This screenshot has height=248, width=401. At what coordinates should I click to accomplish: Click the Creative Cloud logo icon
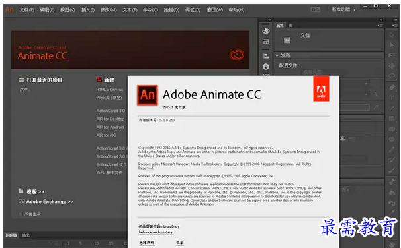[x=236, y=55]
